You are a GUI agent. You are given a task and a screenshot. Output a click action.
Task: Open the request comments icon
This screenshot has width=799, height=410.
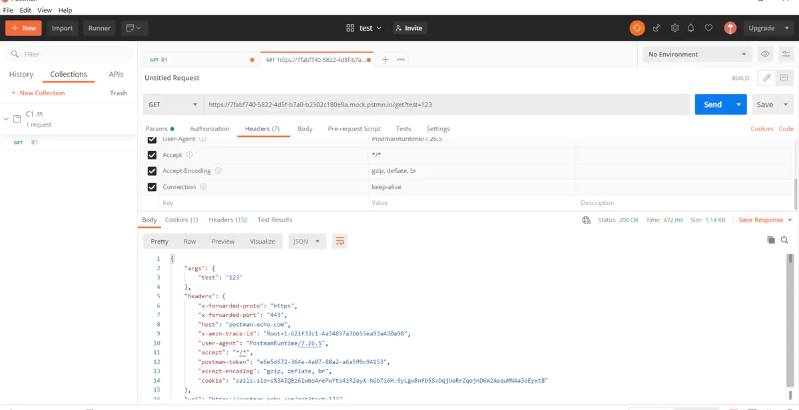click(784, 78)
